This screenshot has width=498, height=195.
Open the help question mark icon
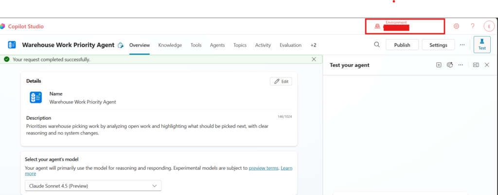473,26
